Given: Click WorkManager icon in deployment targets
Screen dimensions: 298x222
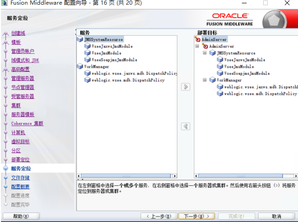Looking at the screenshot, I should [212, 80].
